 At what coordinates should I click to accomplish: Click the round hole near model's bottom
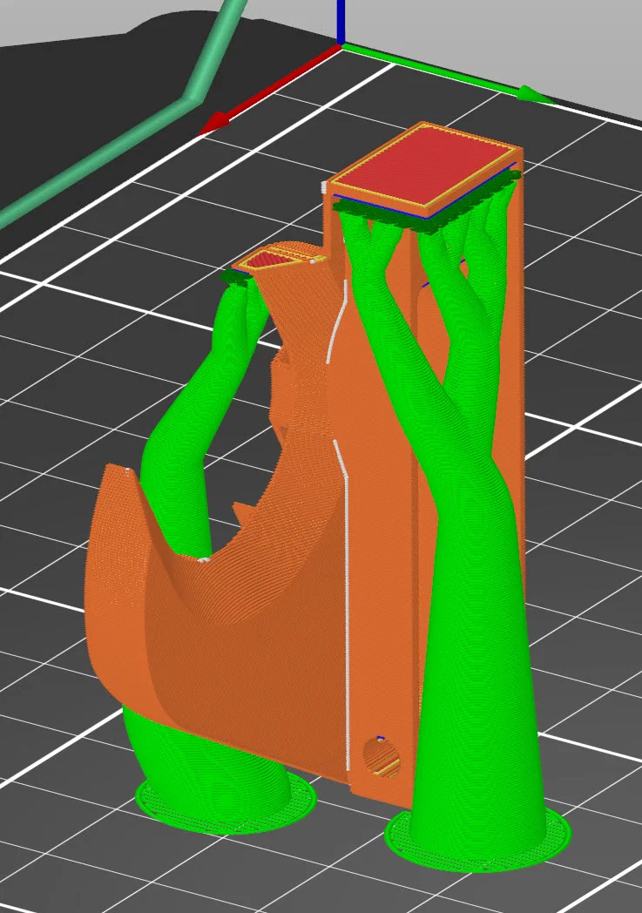click(382, 756)
